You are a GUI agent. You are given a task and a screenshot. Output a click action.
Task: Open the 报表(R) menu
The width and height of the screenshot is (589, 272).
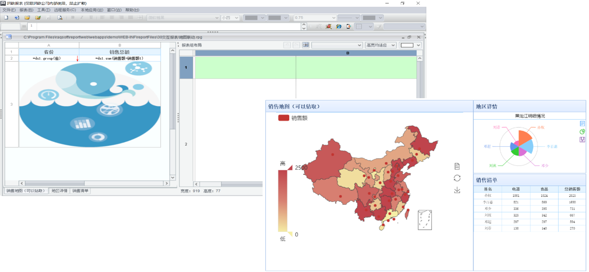click(26, 10)
